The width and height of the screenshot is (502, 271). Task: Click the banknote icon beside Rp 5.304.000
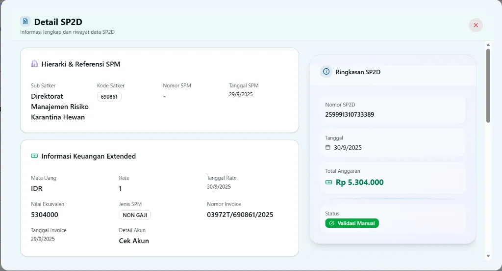click(x=328, y=182)
